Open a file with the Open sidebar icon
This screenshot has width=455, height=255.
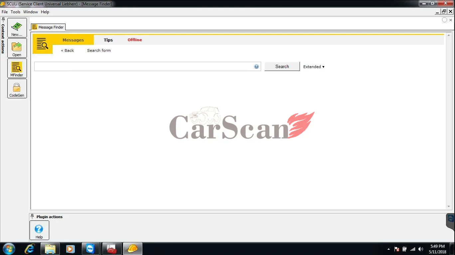(17, 48)
